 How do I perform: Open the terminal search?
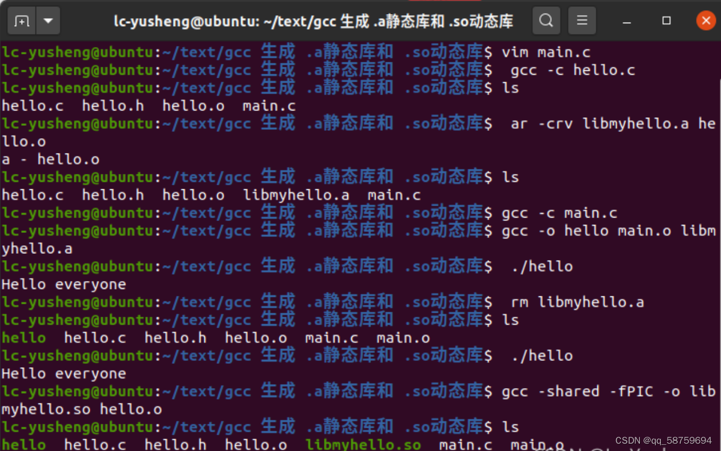pos(546,20)
